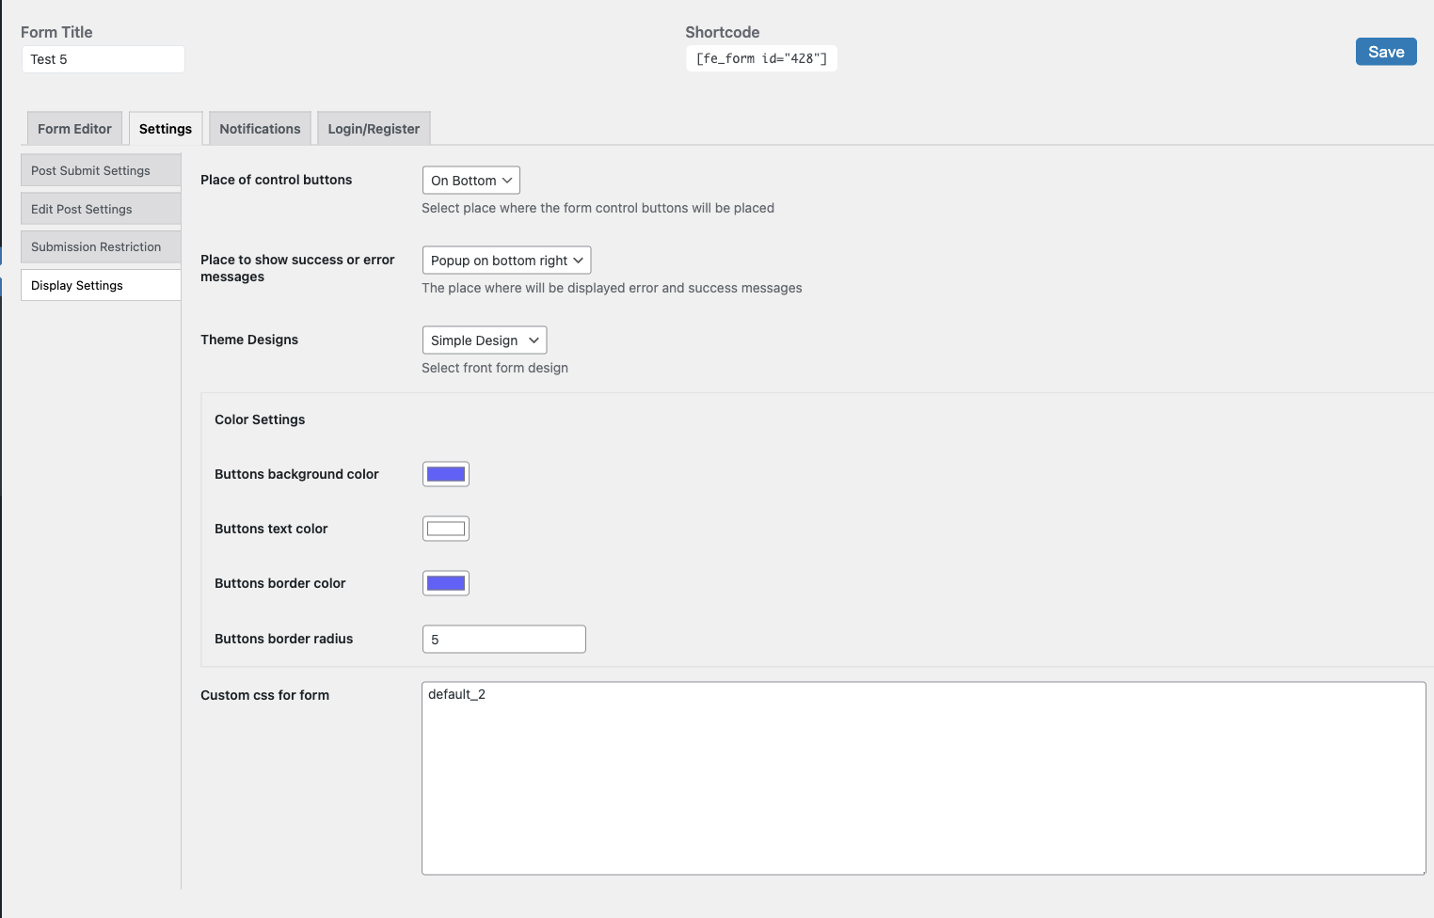Screen dimensions: 1434x918
Task: Click the 'Buttons border color' label
Action: coord(279,583)
